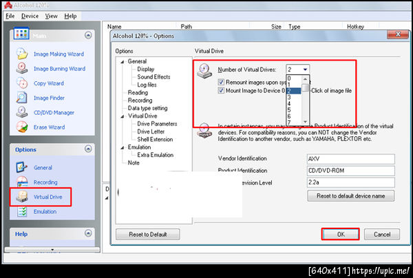Select Recording in the options tree
Screen dimensions: 413x278
tap(140, 100)
